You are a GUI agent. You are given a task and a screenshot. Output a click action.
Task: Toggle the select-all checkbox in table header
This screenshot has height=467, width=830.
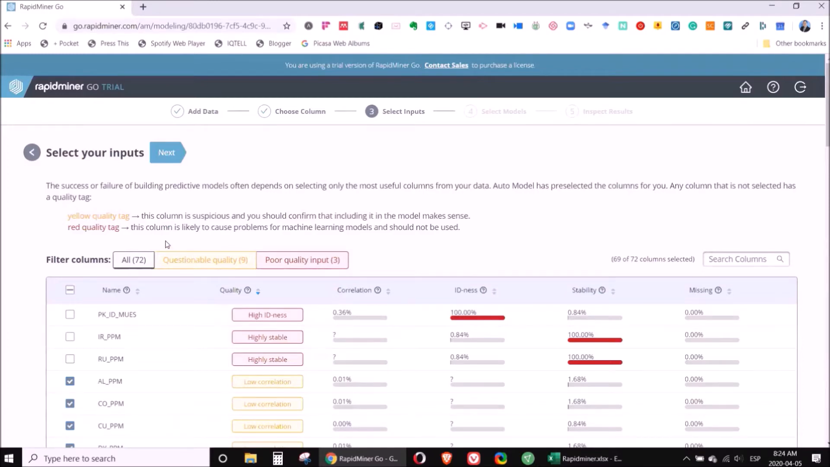70,290
